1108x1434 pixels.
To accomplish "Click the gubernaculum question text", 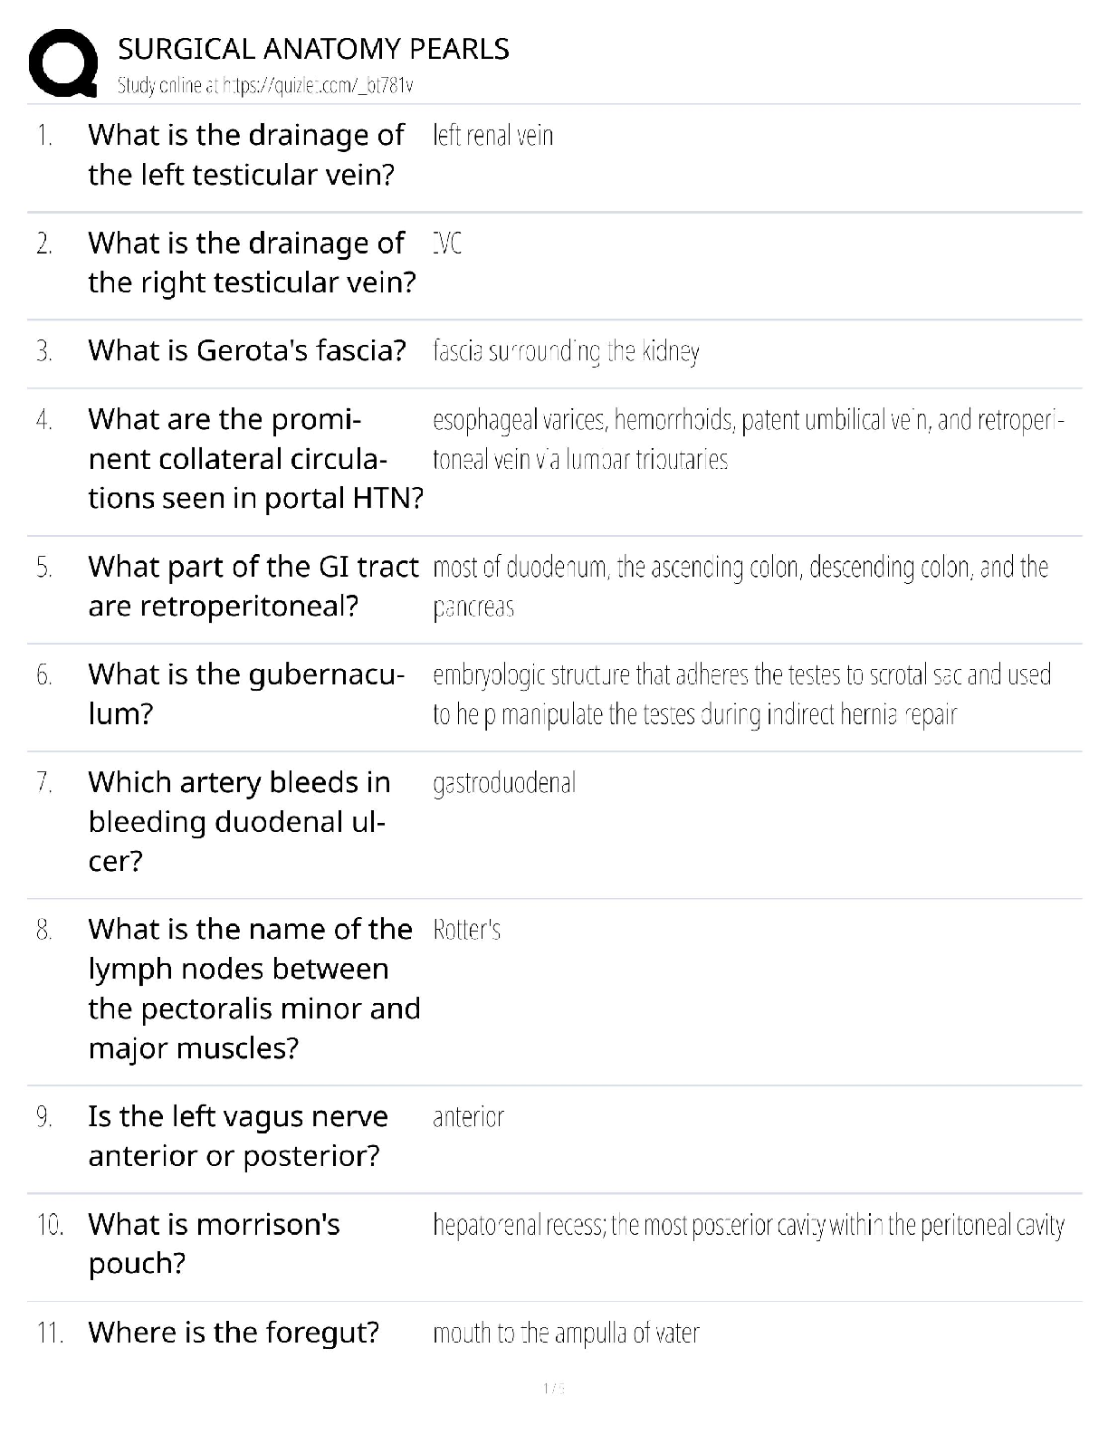I will point(245,693).
